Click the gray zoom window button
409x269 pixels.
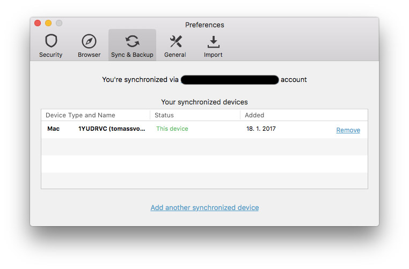point(59,23)
